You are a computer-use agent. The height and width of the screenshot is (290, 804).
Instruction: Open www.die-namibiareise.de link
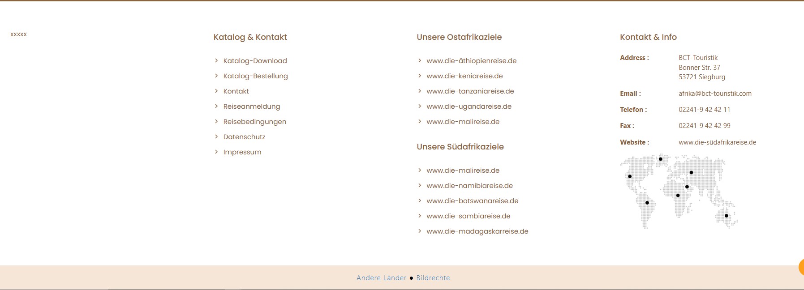click(x=469, y=186)
